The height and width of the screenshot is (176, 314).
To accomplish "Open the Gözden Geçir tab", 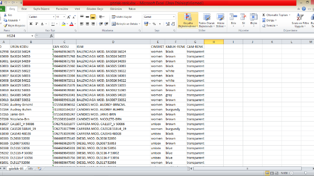I will point(95,9).
